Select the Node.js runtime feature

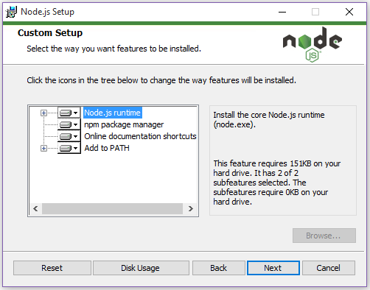click(x=112, y=113)
